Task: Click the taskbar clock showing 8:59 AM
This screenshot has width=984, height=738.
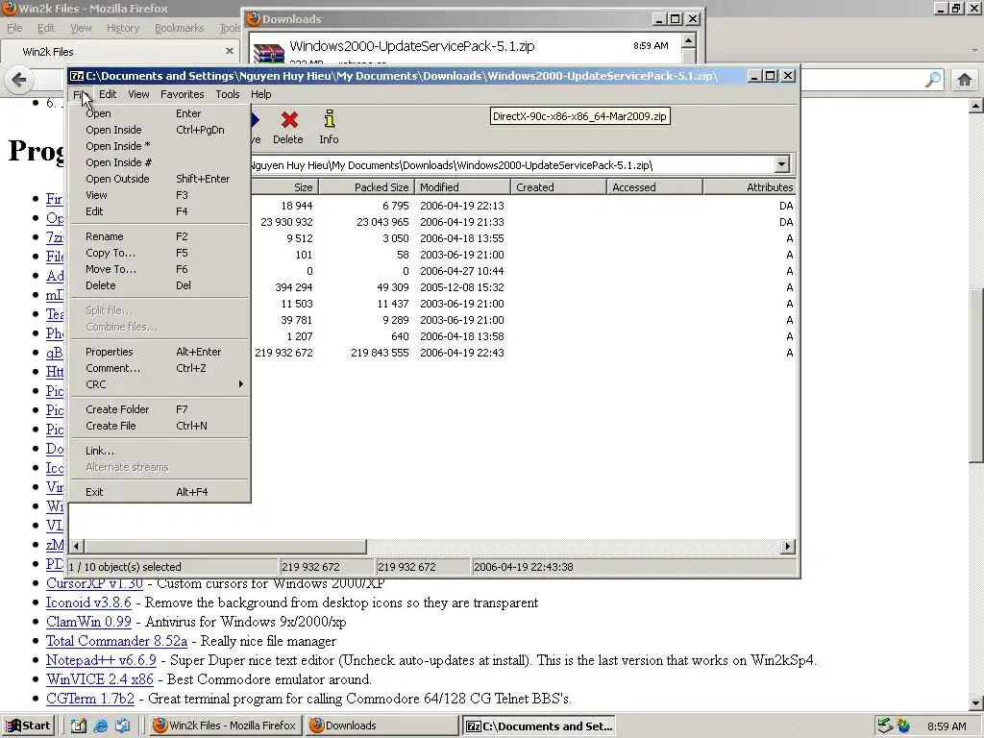Action: (x=947, y=726)
